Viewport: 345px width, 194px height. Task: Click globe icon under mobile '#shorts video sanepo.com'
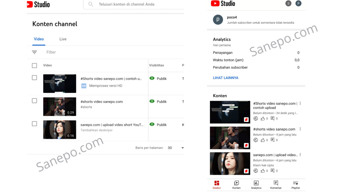click(256, 140)
